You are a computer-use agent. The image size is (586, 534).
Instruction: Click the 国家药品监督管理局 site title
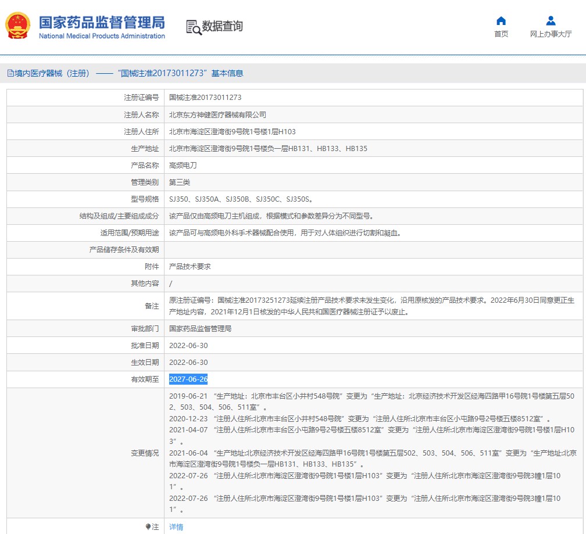tap(102, 23)
